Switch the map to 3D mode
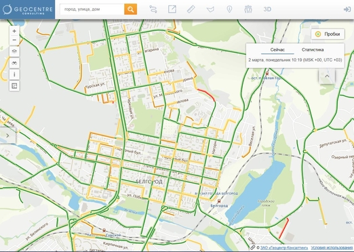 (x=267, y=9)
